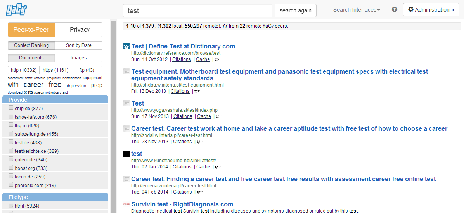Open Citations link under Dictionary.com result
Viewport: 464px width, 213px height.
[182, 59]
